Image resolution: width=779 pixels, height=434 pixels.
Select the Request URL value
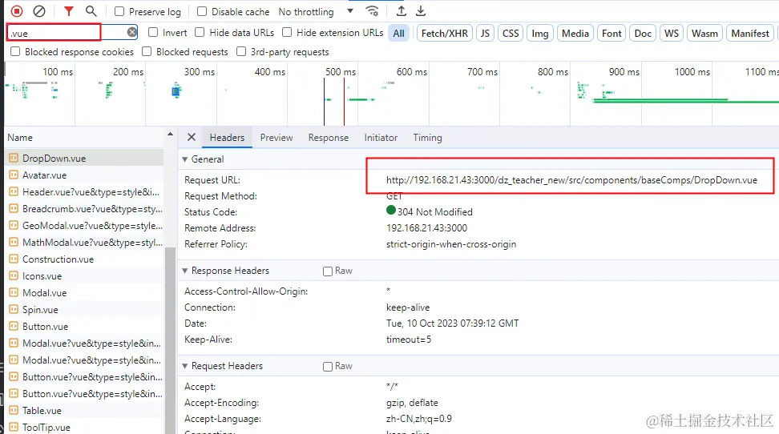[x=571, y=179]
